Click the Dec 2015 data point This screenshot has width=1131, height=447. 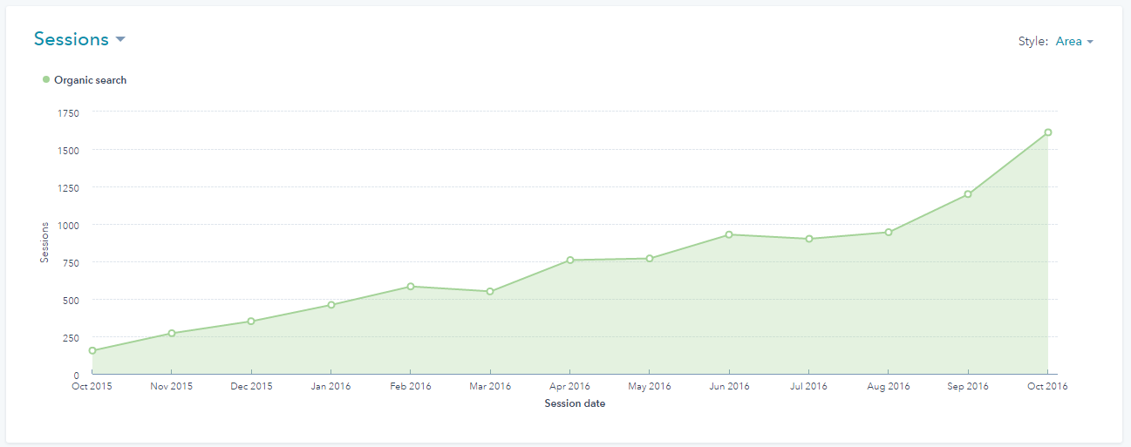pos(251,321)
